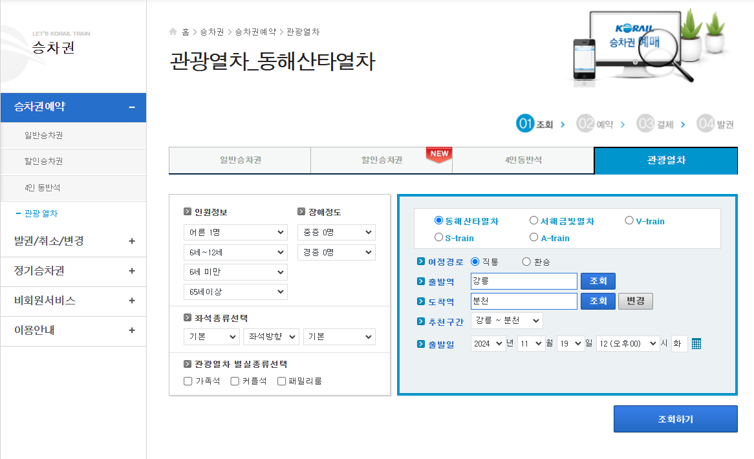Select 서해금빛열차 radio button

pyautogui.click(x=533, y=220)
